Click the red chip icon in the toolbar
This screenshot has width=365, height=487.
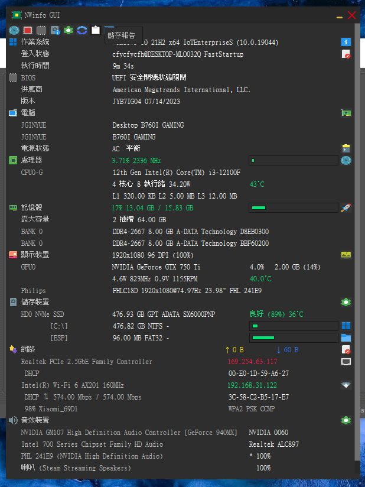28,30
